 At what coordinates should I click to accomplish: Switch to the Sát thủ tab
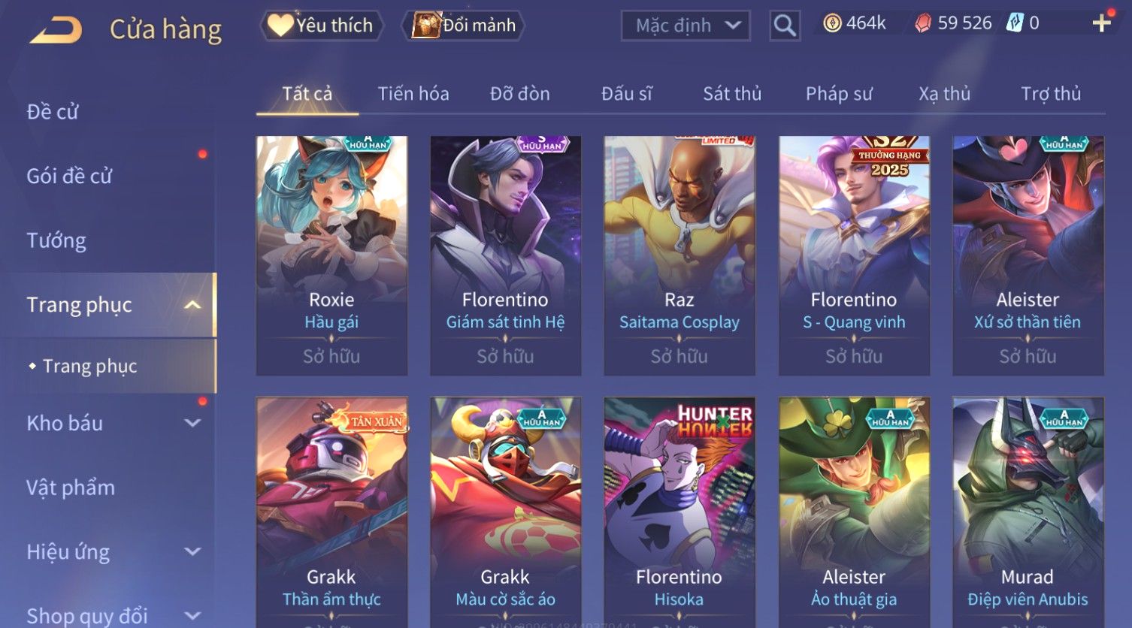tap(732, 94)
